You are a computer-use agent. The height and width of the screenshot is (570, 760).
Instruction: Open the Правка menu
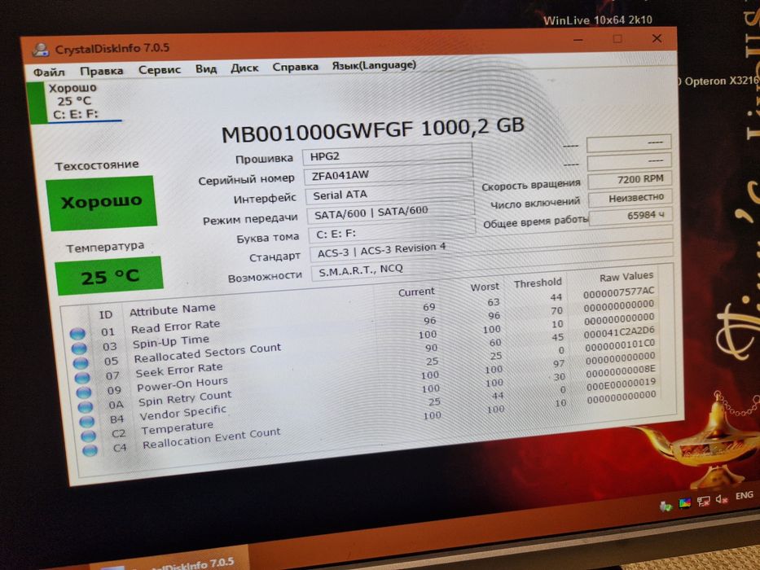(x=101, y=71)
